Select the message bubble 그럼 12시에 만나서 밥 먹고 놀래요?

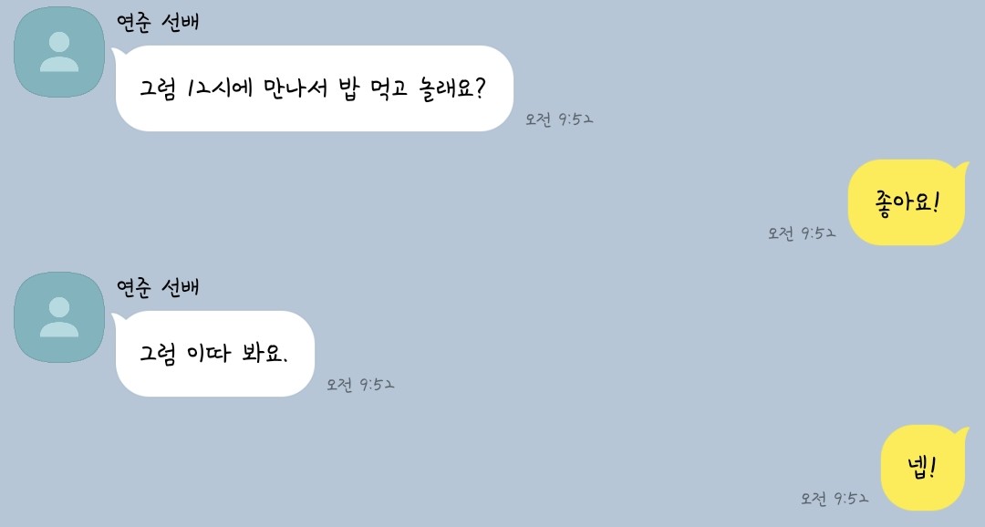pyautogui.click(x=313, y=88)
